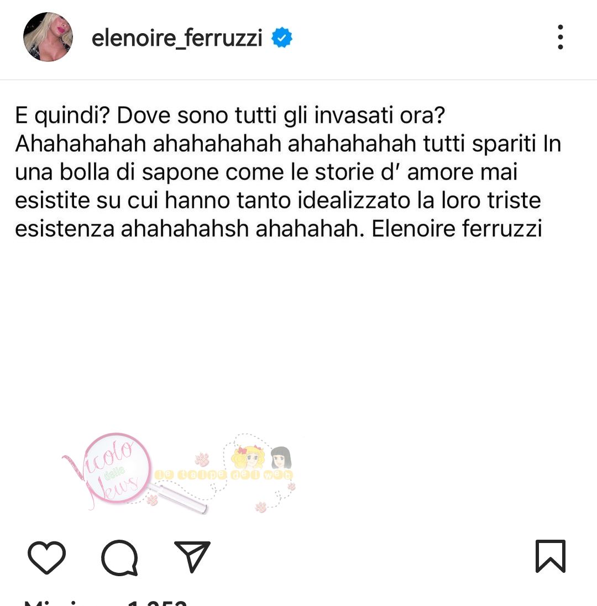597x606 pixels.
Task: Click the glass handle of the magnifier logo
Action: (179, 499)
